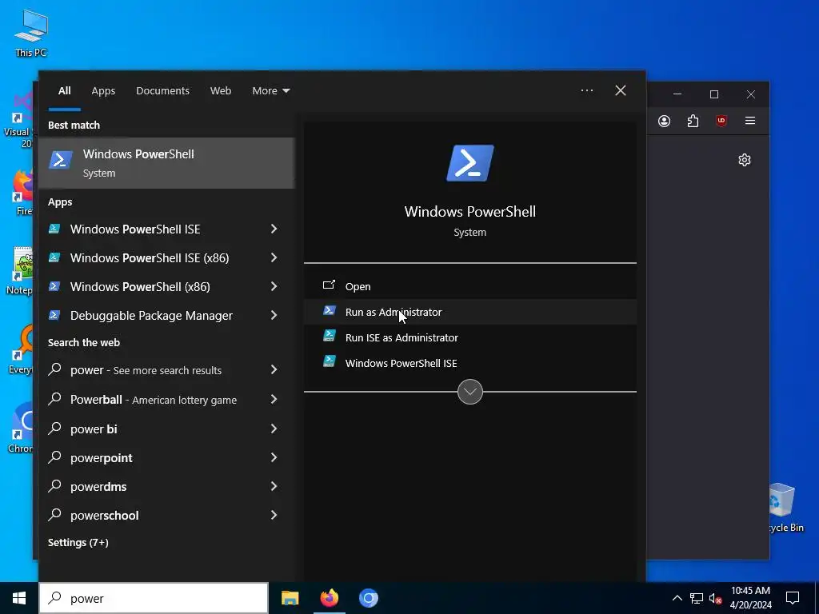Choose Open in the preview pane
819x614 pixels.
[x=470, y=286]
